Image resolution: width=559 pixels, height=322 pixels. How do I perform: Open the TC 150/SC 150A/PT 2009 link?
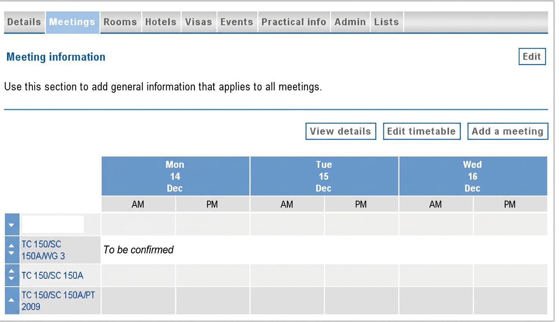pyautogui.click(x=58, y=301)
